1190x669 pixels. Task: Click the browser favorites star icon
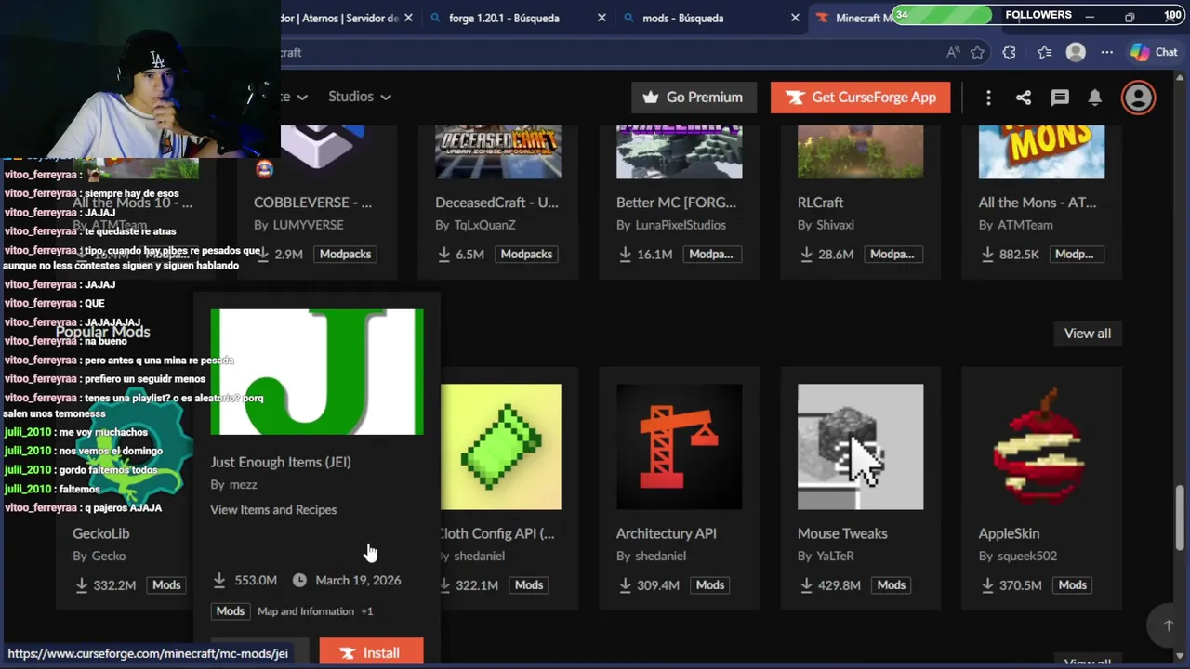977,53
